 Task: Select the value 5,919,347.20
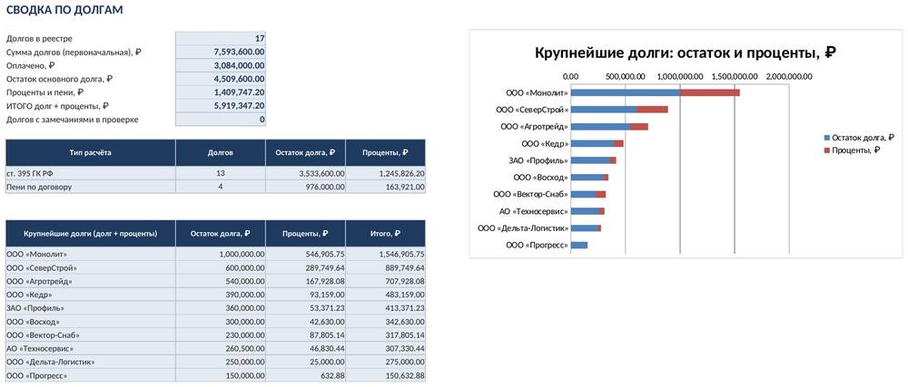tap(221, 106)
